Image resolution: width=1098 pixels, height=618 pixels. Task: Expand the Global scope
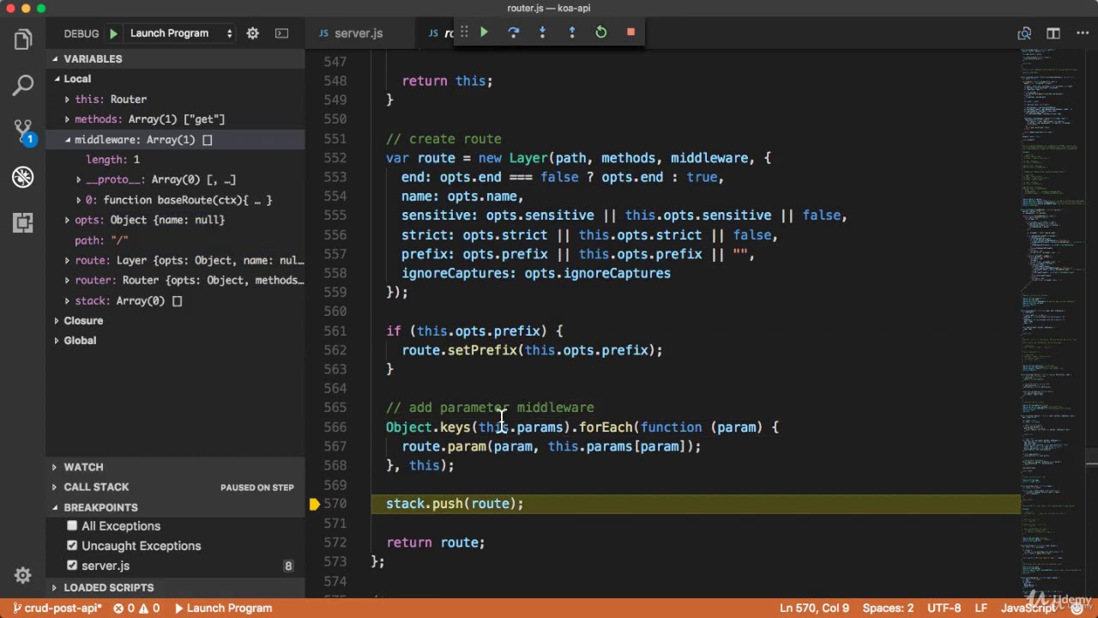(x=57, y=341)
